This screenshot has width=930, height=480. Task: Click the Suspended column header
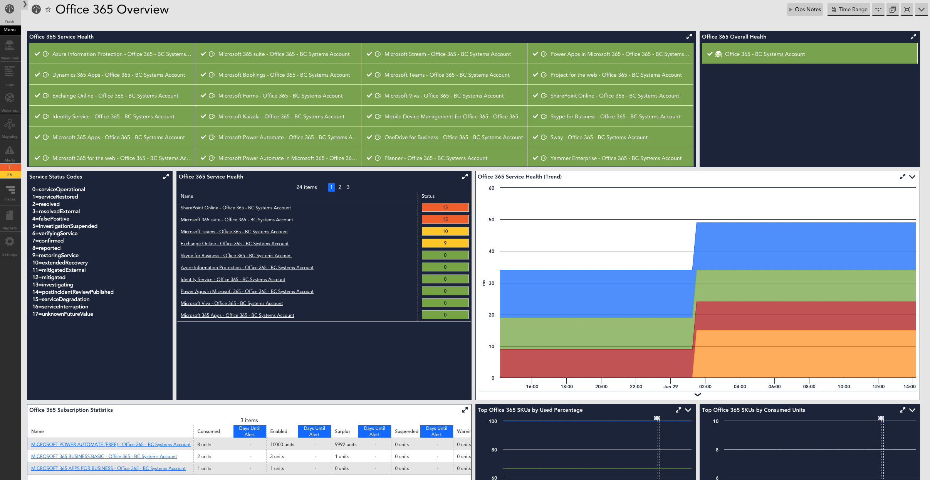(x=406, y=431)
